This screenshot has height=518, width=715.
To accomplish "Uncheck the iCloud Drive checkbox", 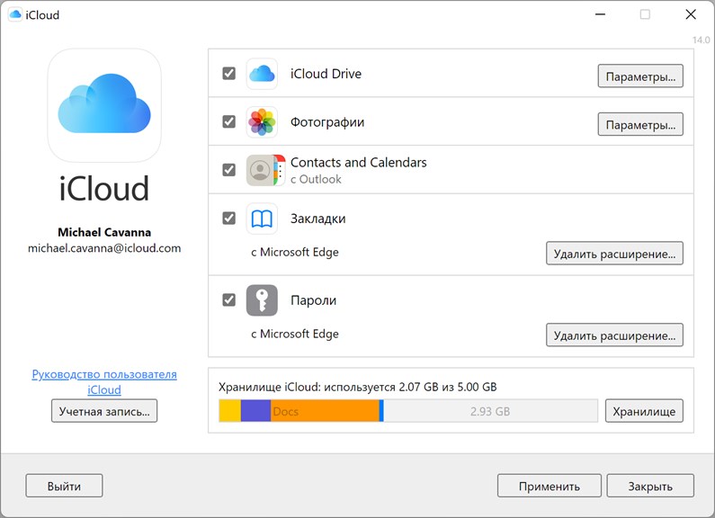I will pos(228,73).
